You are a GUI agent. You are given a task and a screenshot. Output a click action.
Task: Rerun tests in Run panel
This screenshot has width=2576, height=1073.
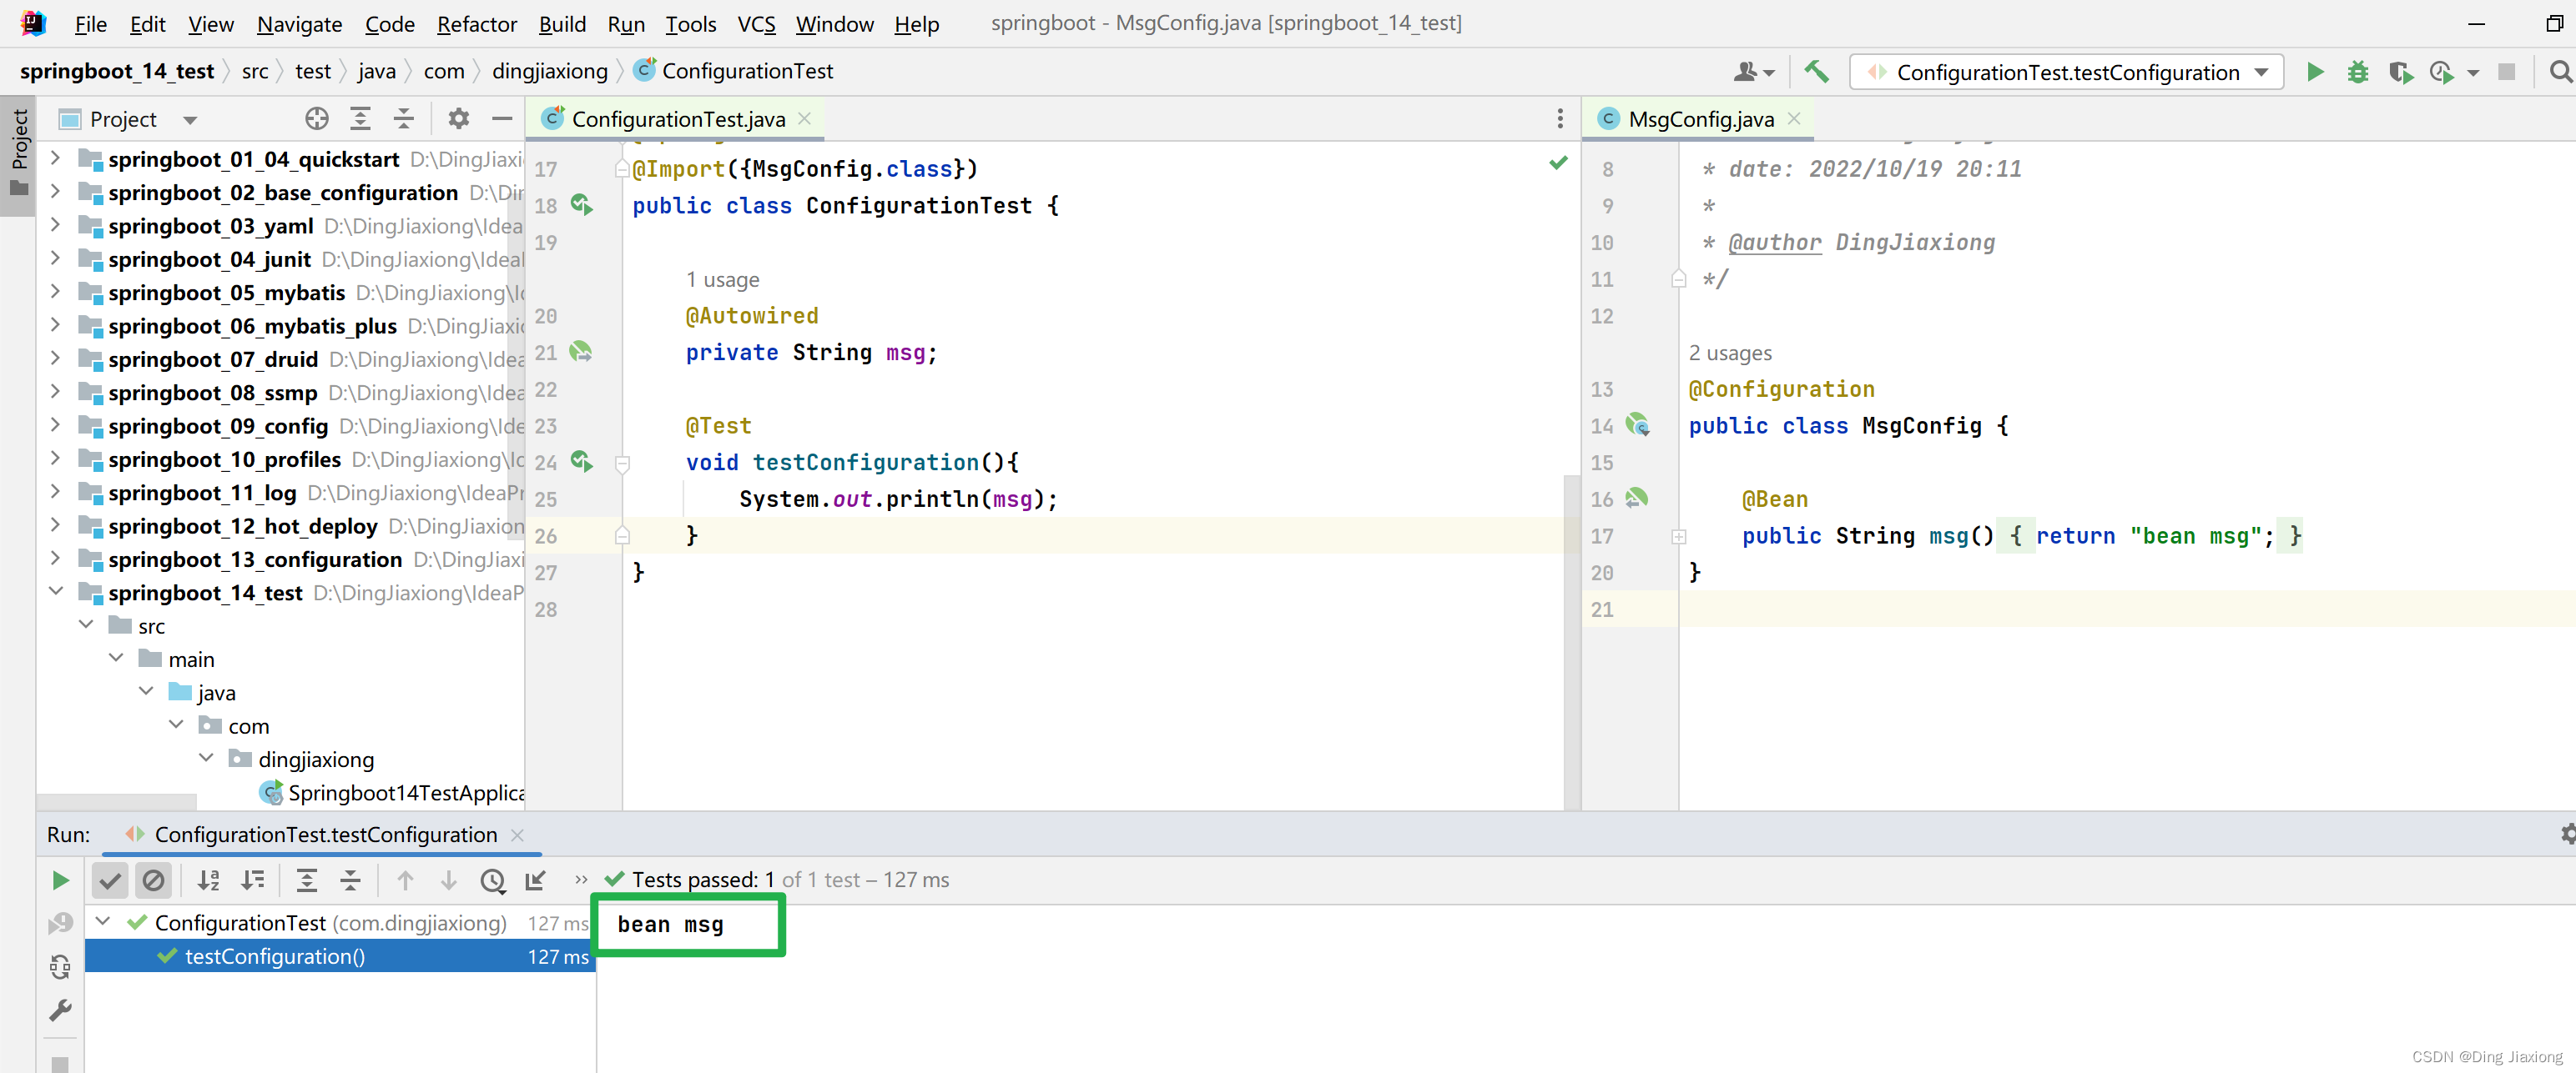point(60,880)
